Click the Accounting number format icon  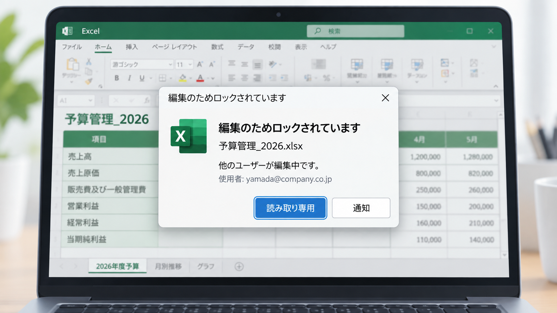coord(307,78)
